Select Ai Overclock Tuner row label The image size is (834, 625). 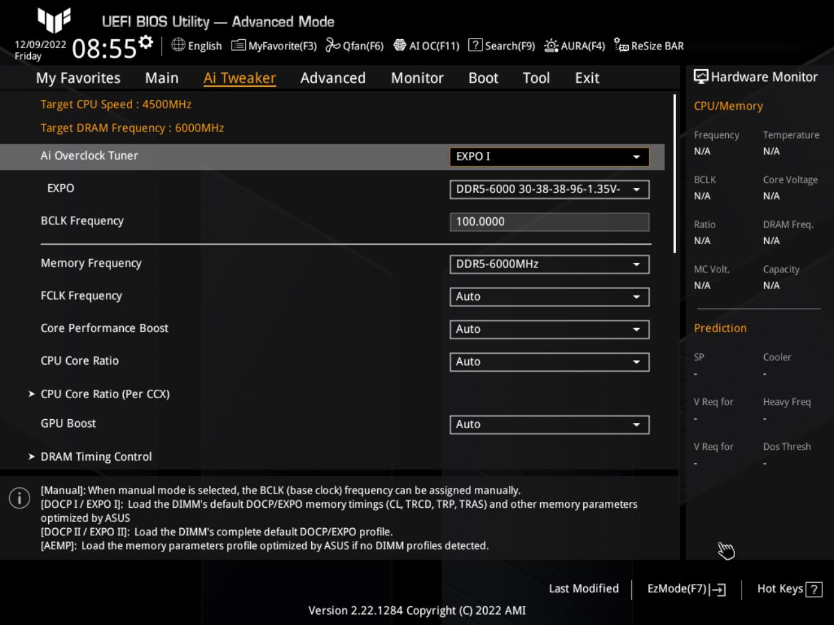89,156
